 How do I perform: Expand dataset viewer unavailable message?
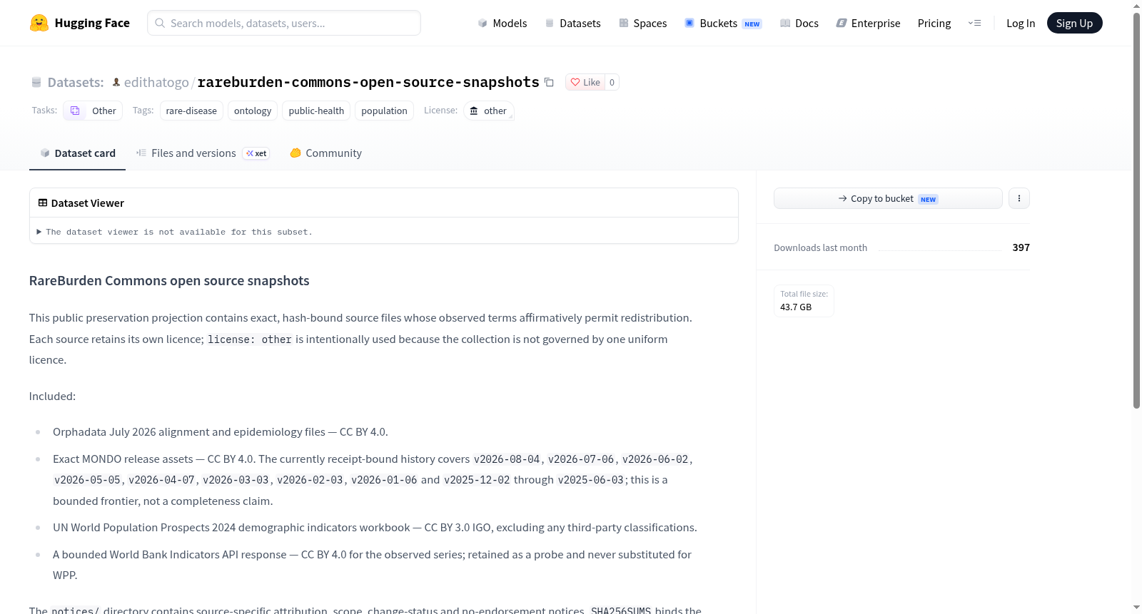pos(175,232)
